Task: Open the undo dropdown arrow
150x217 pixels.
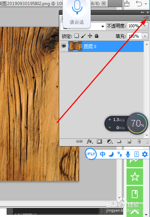Action: pyautogui.click(x=146, y=4)
